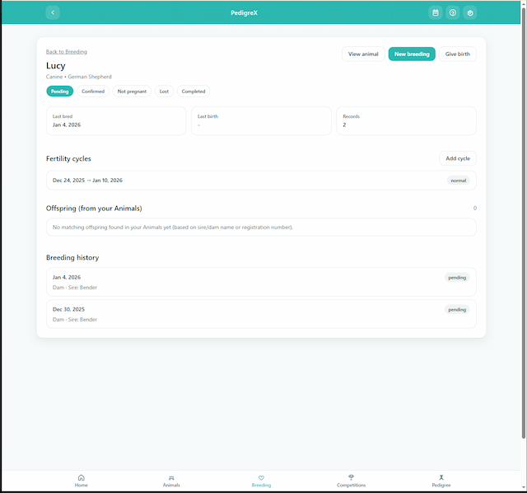Open the calendar icon in header
The image size is (527, 493).
pyautogui.click(x=436, y=12)
